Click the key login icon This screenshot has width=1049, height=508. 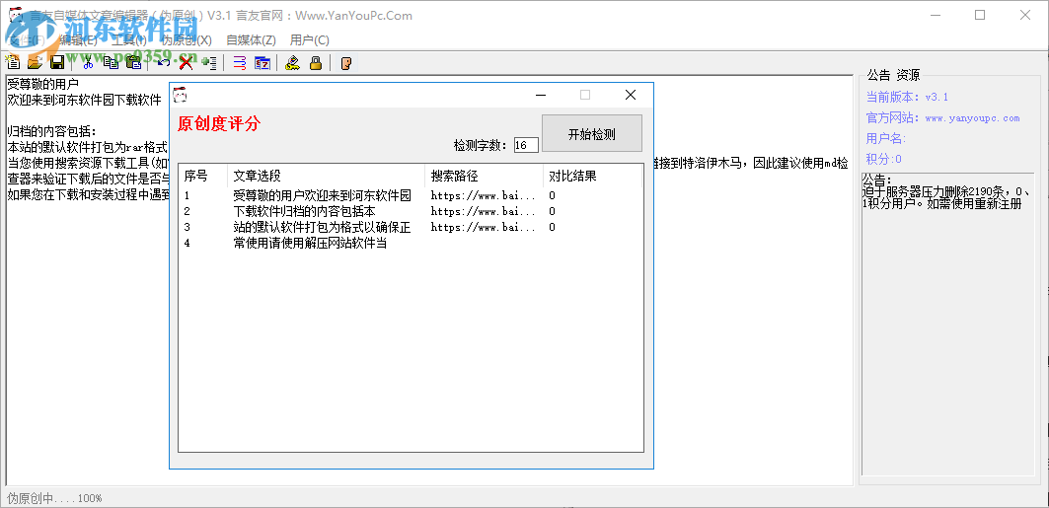[292, 63]
